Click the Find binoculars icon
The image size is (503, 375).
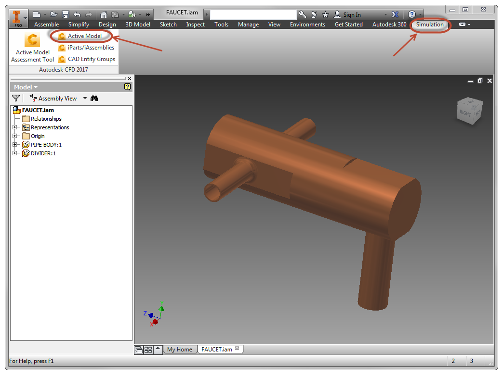[94, 98]
